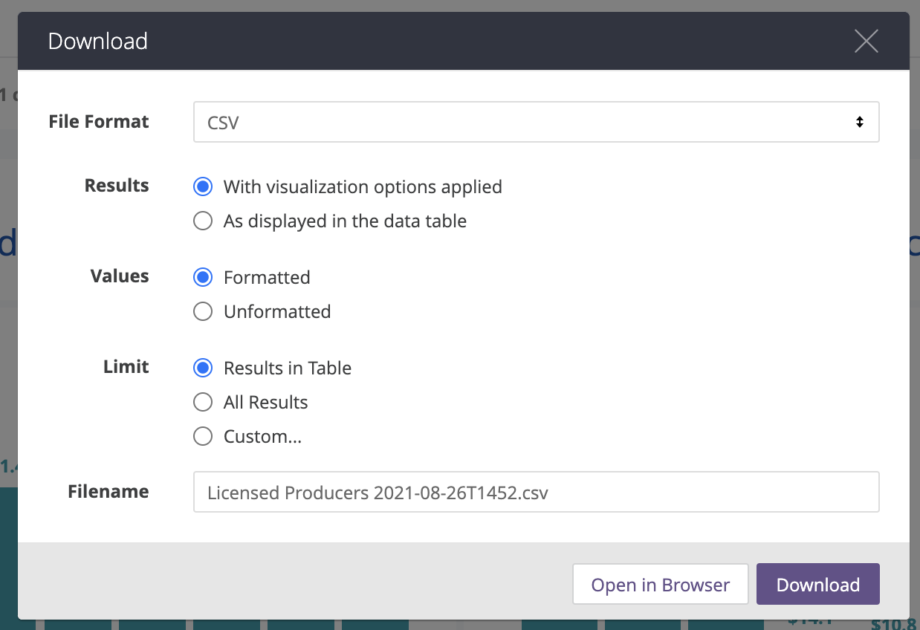Select 'As displayed in the data table' option
This screenshot has width=920, height=630.
[x=203, y=221]
